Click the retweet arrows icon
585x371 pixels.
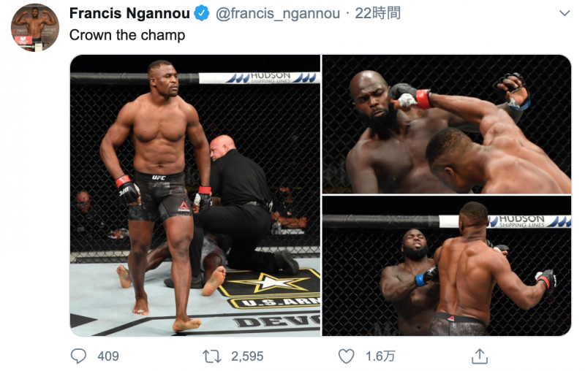[x=212, y=356]
